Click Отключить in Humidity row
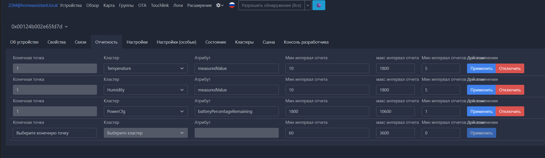Image resolution: width=545 pixels, height=158 pixels. 510,90
